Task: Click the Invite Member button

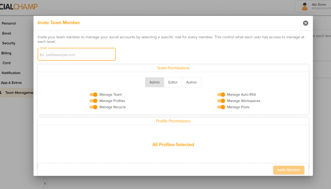Action: [x=289, y=170]
